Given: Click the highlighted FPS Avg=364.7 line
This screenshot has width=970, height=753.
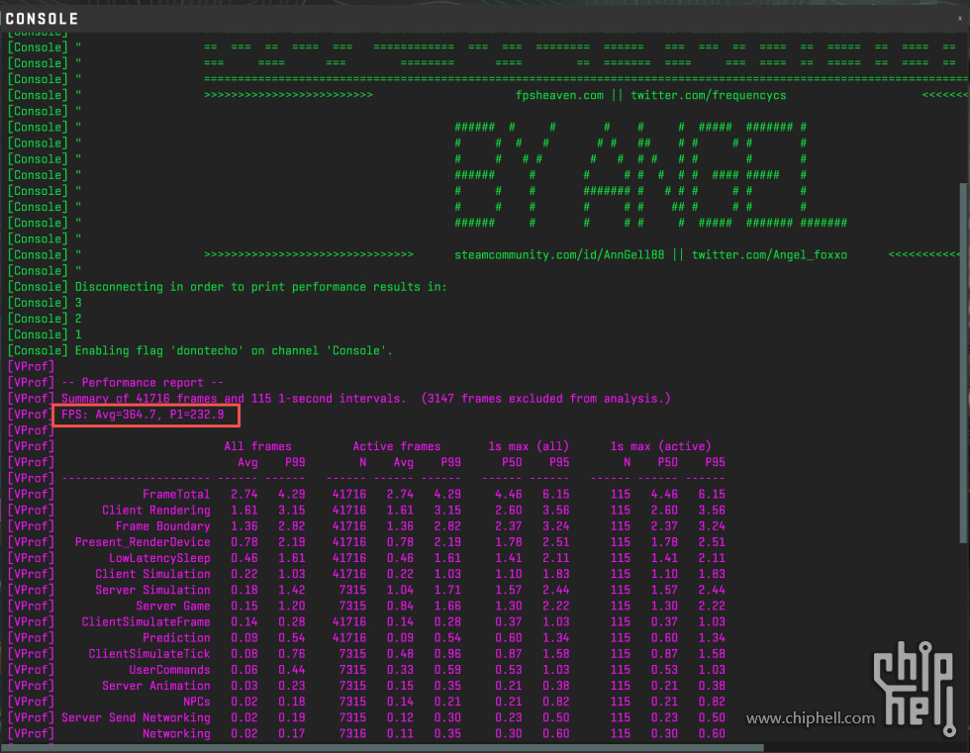Looking at the screenshot, I should [143, 415].
